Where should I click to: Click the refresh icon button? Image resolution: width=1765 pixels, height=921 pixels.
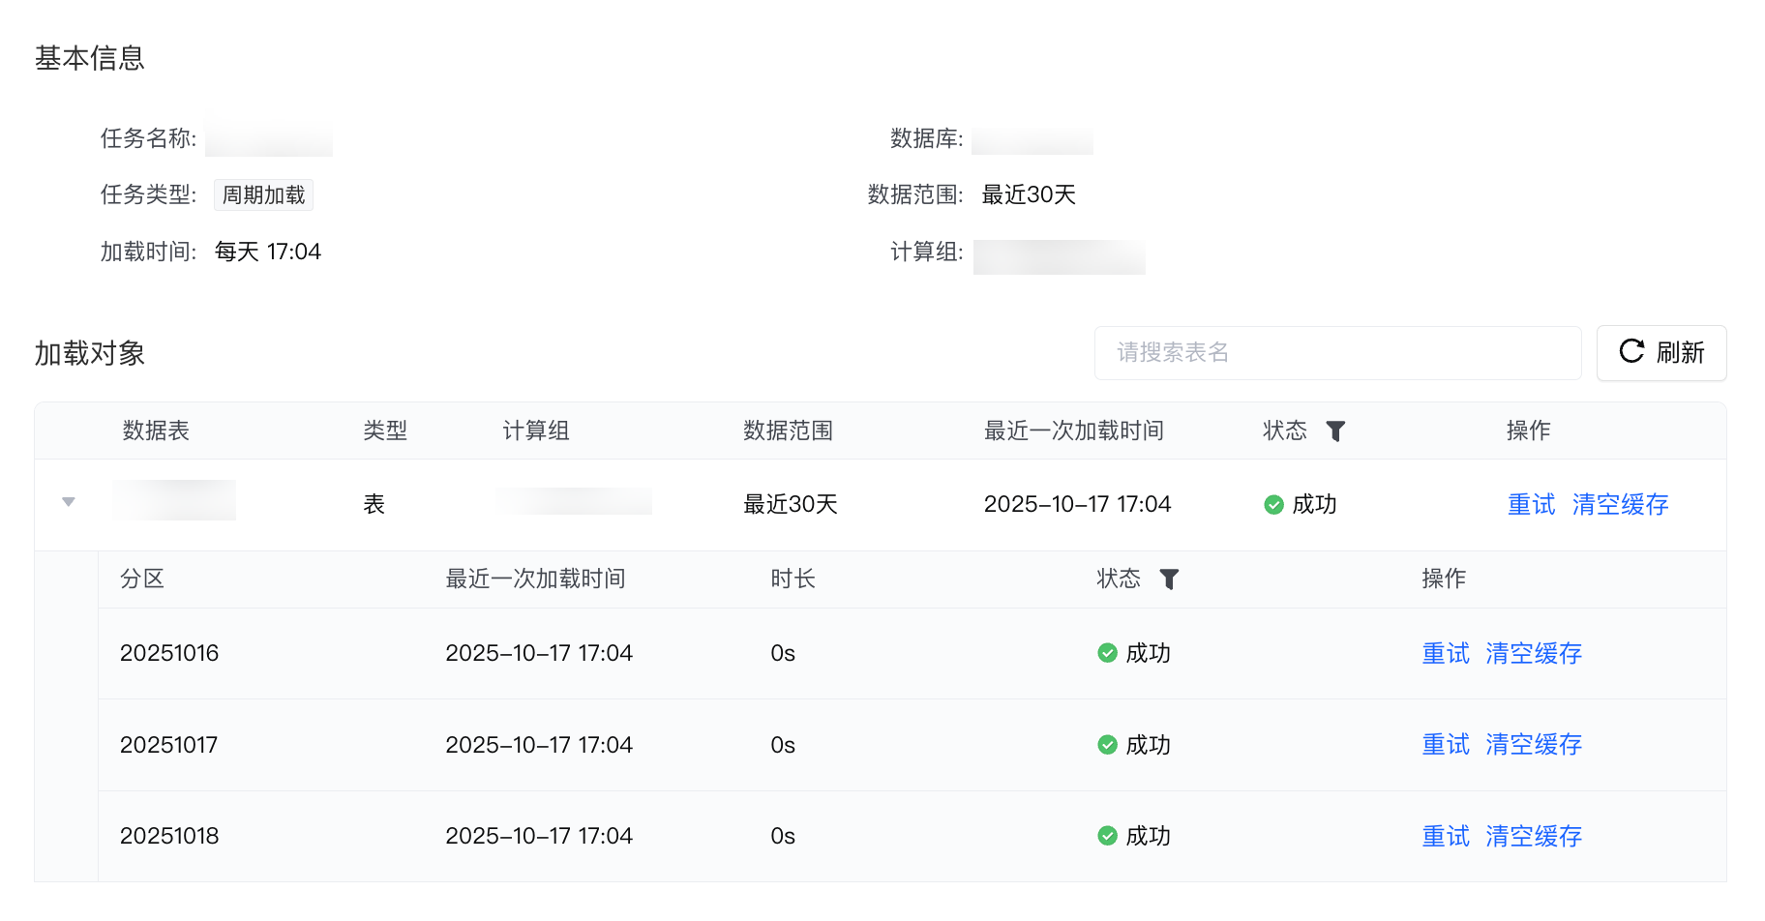(1660, 353)
